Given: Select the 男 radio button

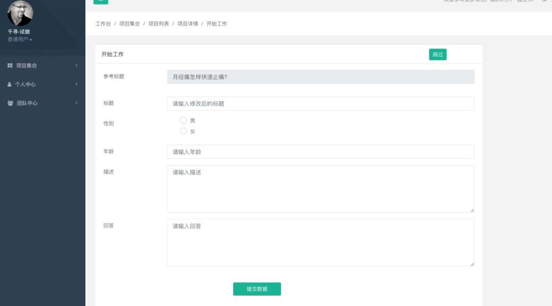Looking at the screenshot, I should click(183, 120).
